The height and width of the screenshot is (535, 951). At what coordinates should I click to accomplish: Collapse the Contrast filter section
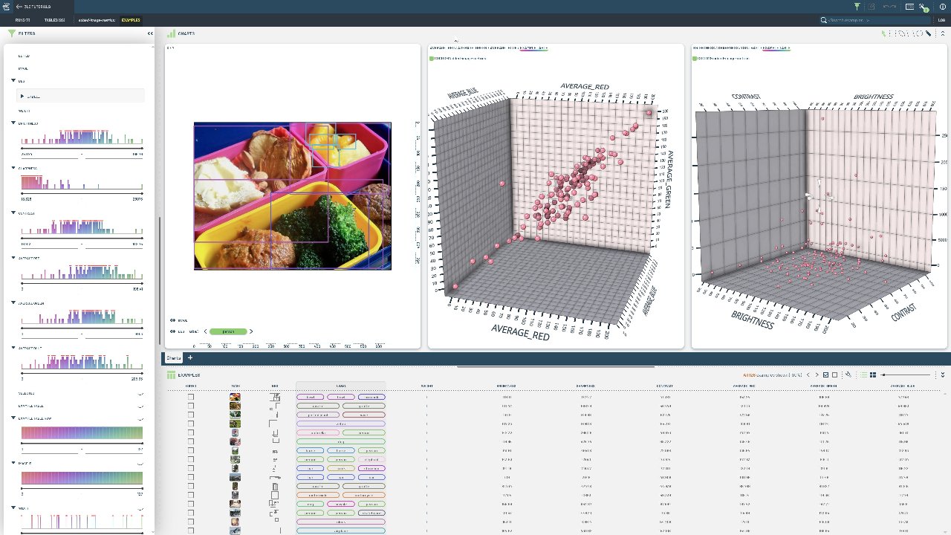pos(13,213)
